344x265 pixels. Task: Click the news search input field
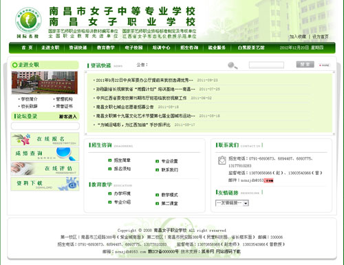266,65
